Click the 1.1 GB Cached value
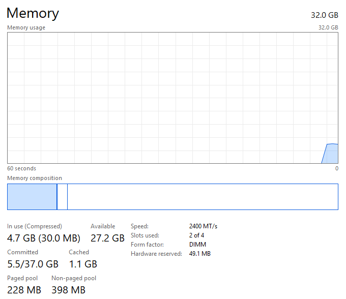Viewport: 346px width, 299px height. tap(83, 264)
